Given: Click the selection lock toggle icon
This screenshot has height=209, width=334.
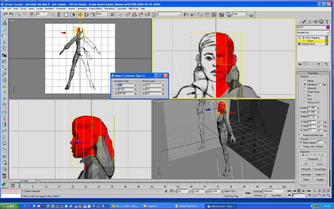Looking at the screenshot, I should click(x=166, y=191).
